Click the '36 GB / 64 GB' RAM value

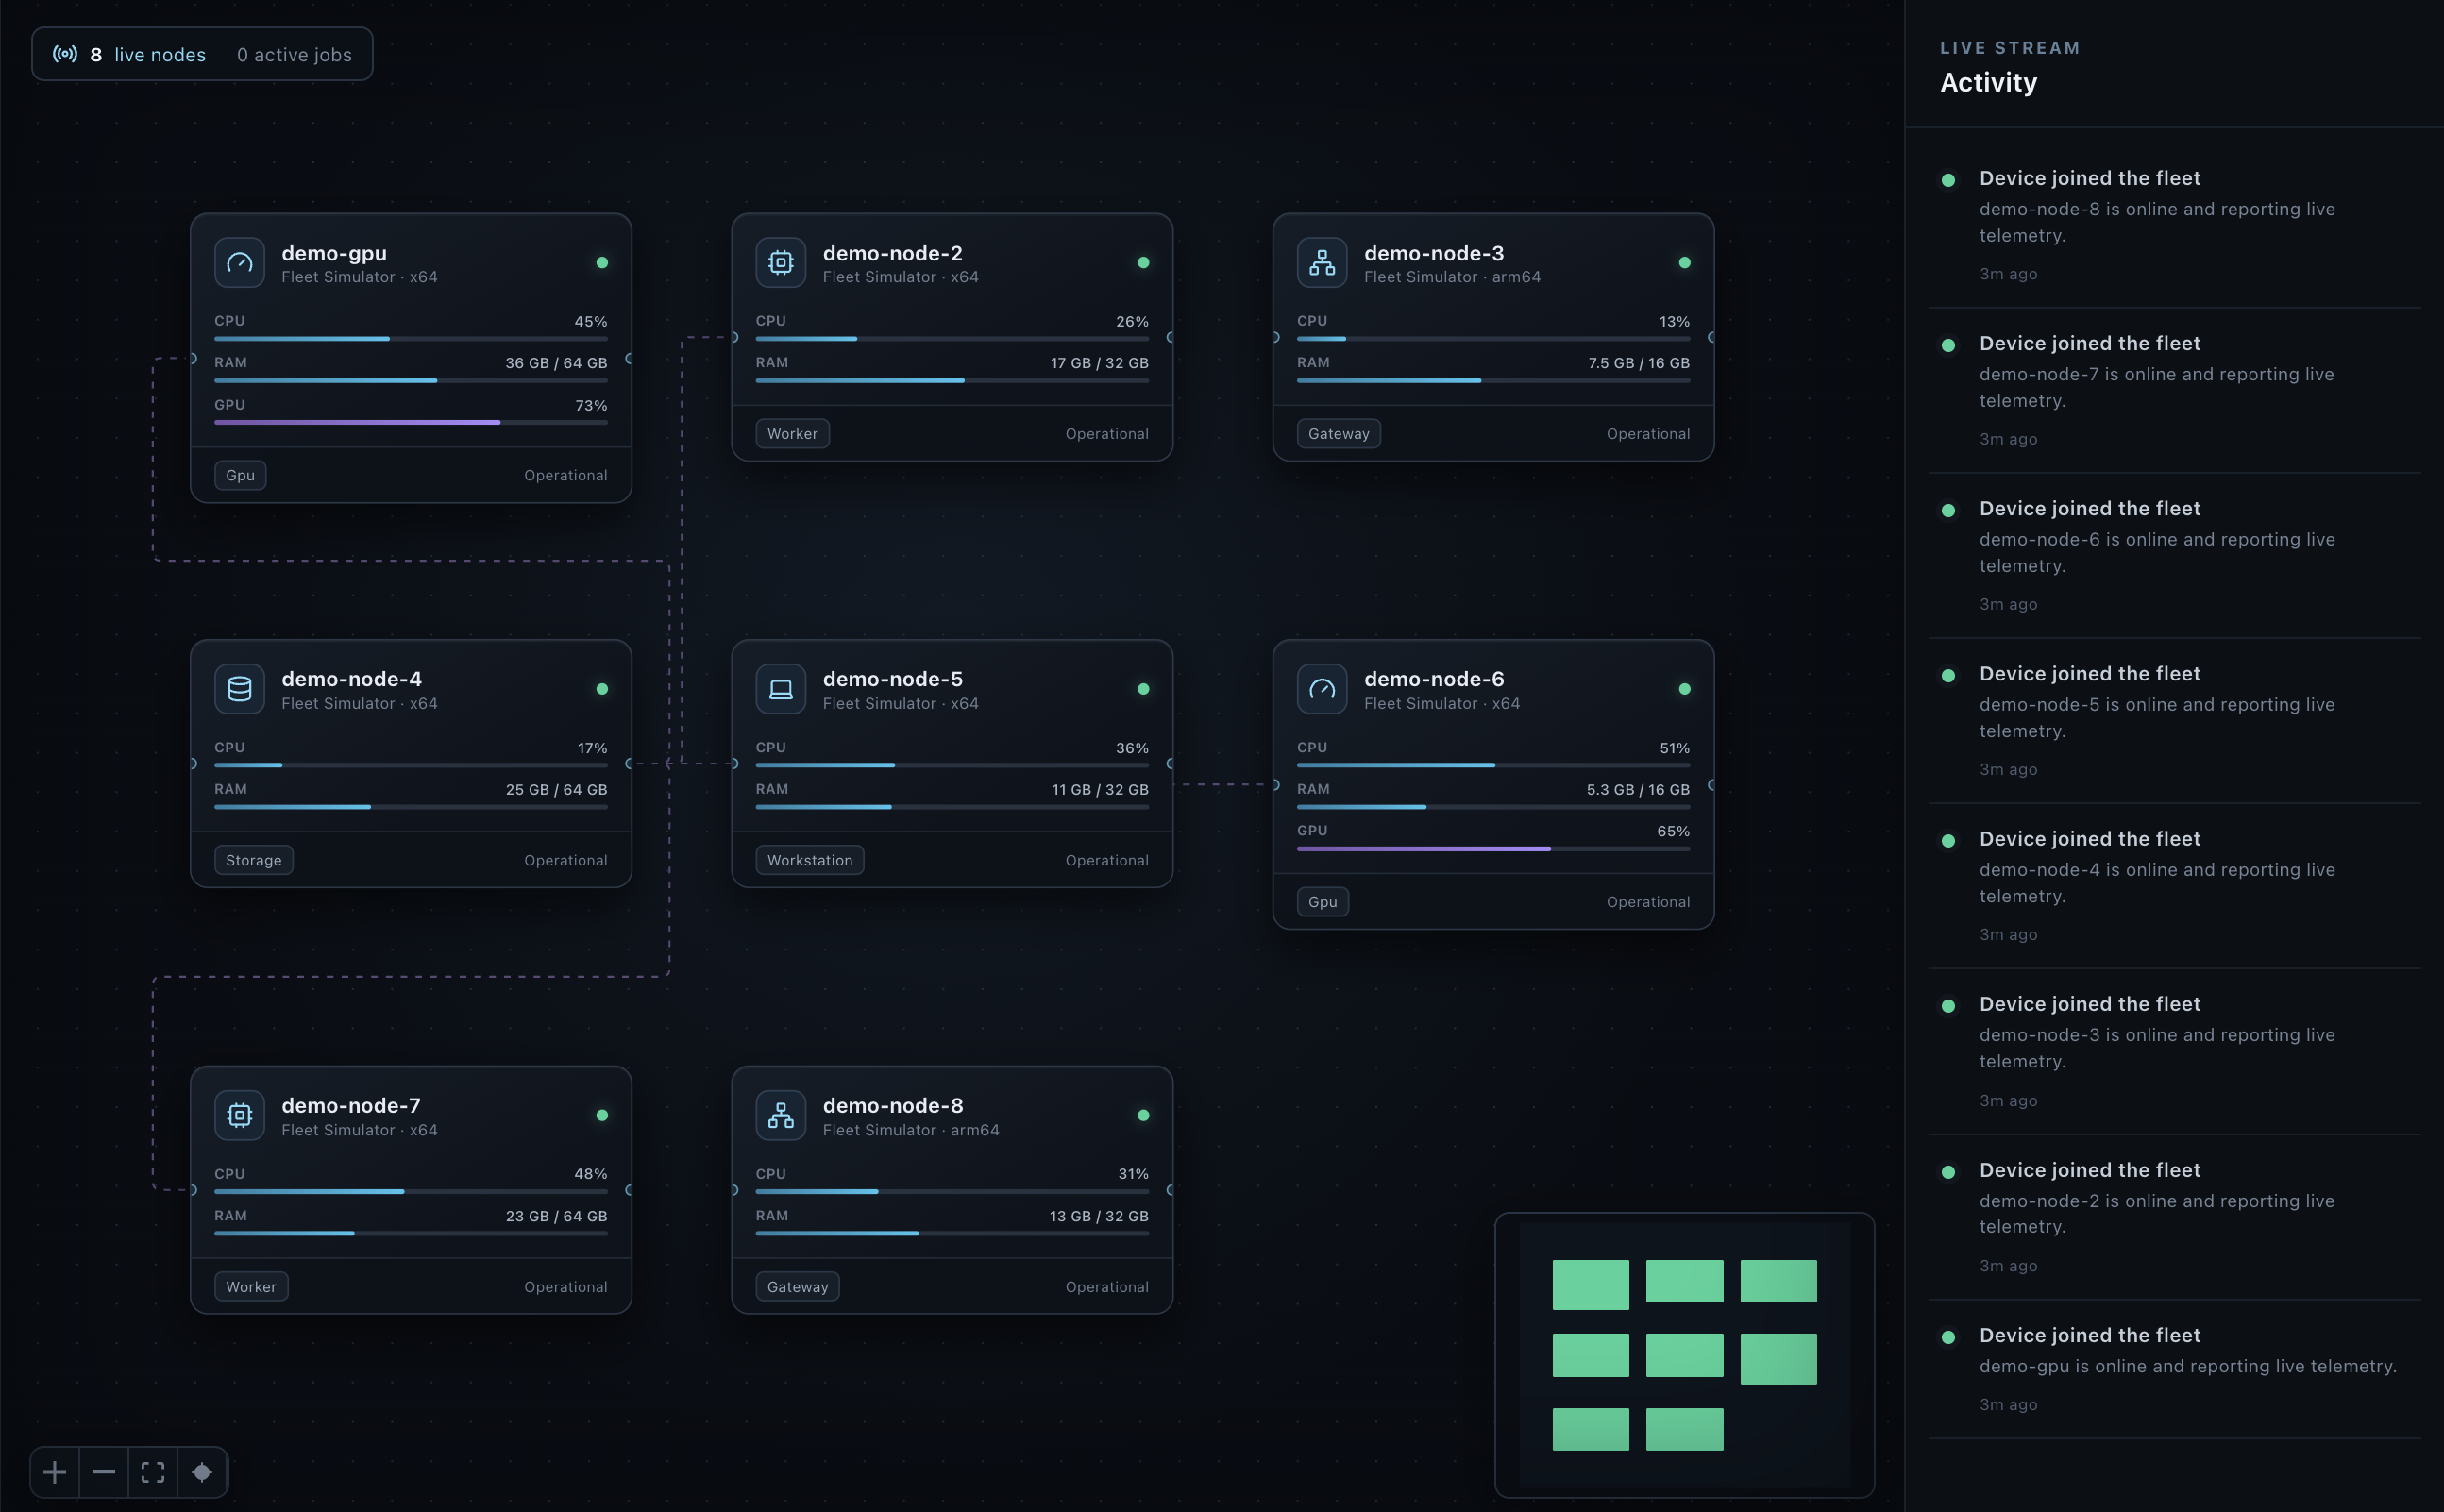(556, 363)
